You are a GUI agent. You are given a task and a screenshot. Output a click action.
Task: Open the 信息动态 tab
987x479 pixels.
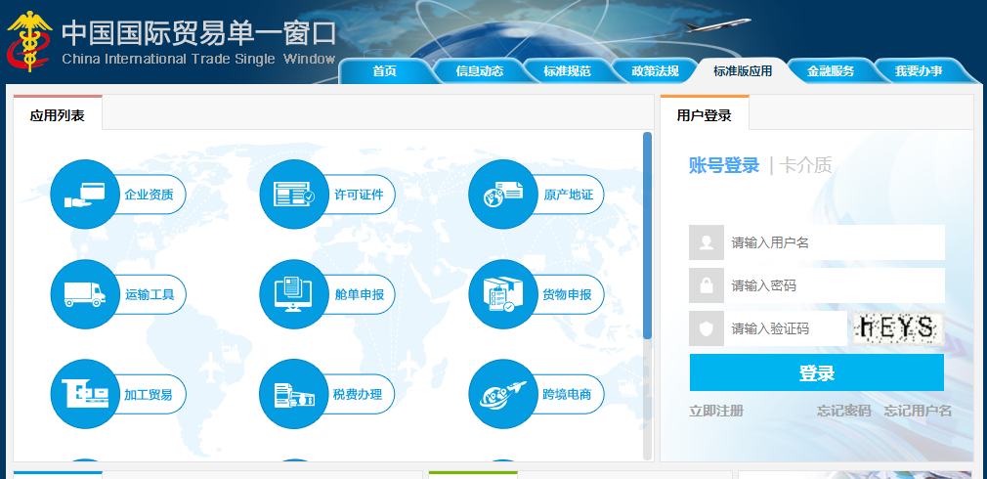tap(480, 71)
